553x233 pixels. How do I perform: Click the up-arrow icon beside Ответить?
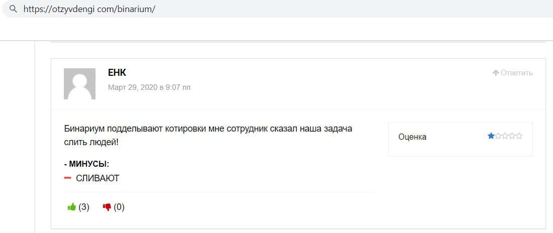(496, 73)
